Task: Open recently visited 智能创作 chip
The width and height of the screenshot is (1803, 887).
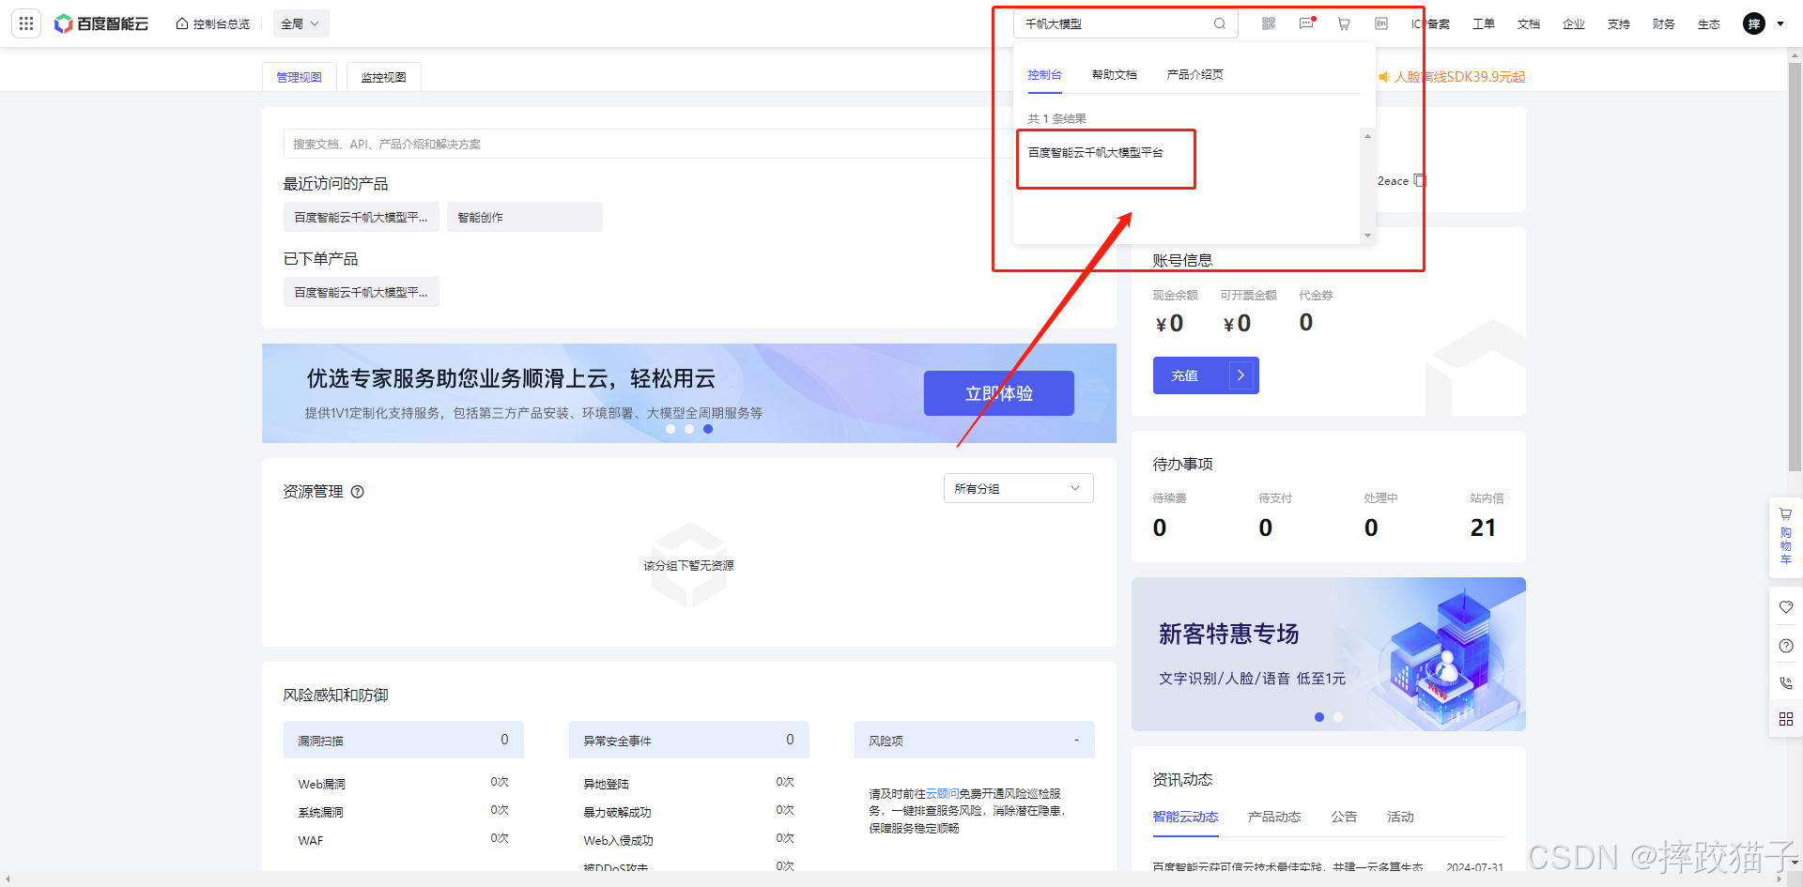Action: (x=525, y=217)
